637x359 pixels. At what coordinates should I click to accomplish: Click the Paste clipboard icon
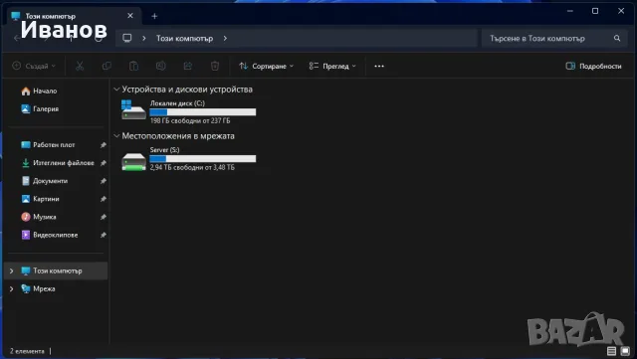[133, 66]
